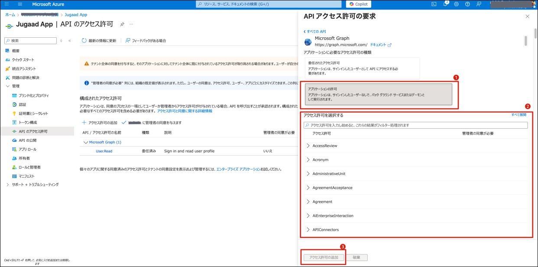Expand the AgreementAcceptance permission group
The image size is (538, 267).
[x=308, y=188]
